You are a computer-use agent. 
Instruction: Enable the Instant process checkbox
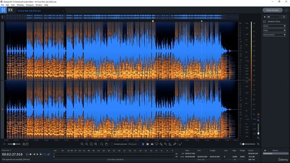(x=112, y=144)
